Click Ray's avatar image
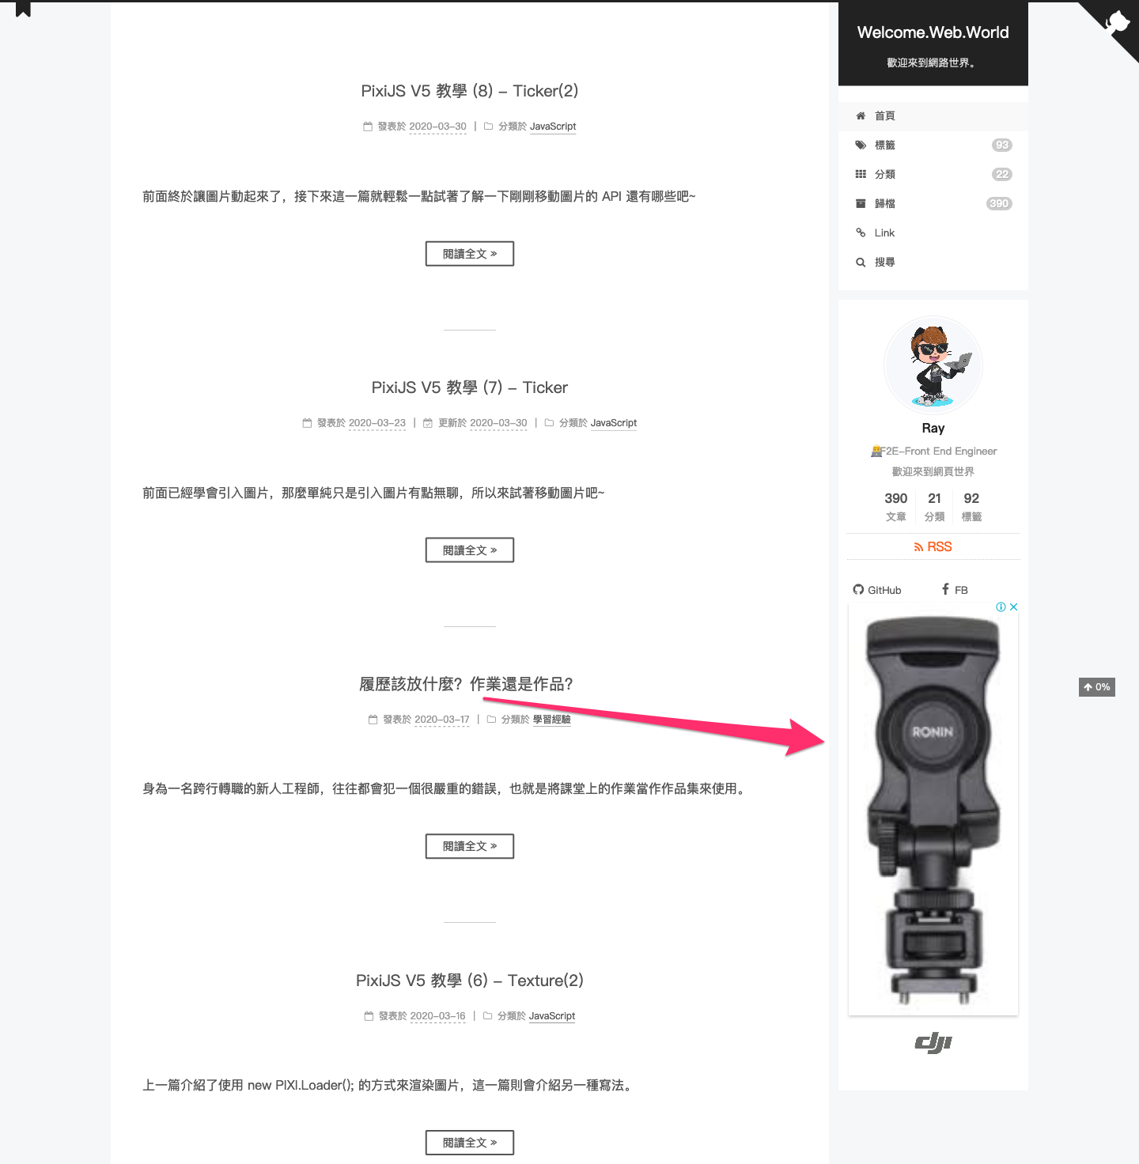1139x1164 pixels. point(933,365)
